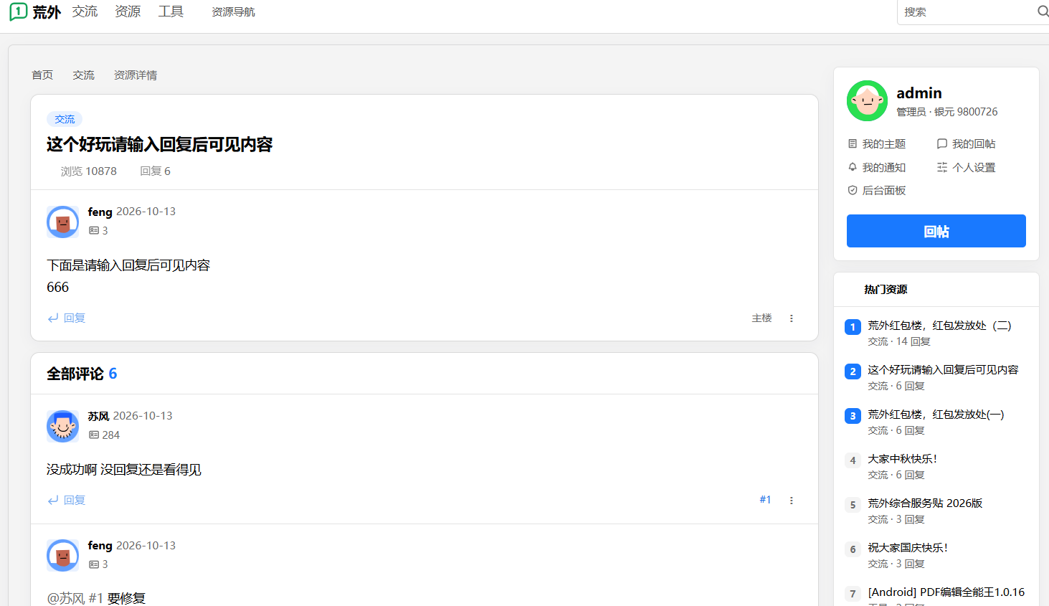This screenshot has height=606, width=1049.
Task: Open the three-dot menu on the main post
Action: [x=792, y=318]
